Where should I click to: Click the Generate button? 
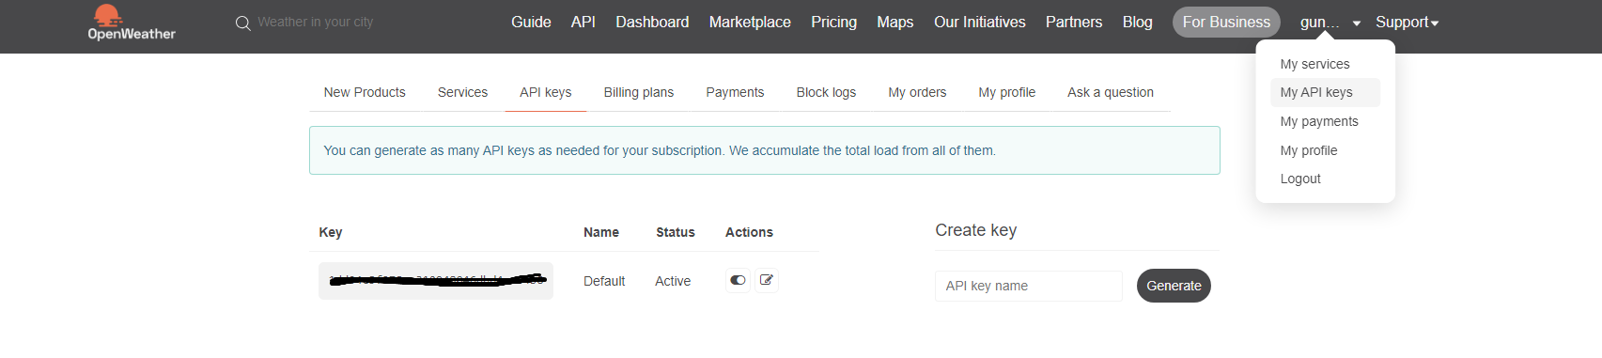1174,286
